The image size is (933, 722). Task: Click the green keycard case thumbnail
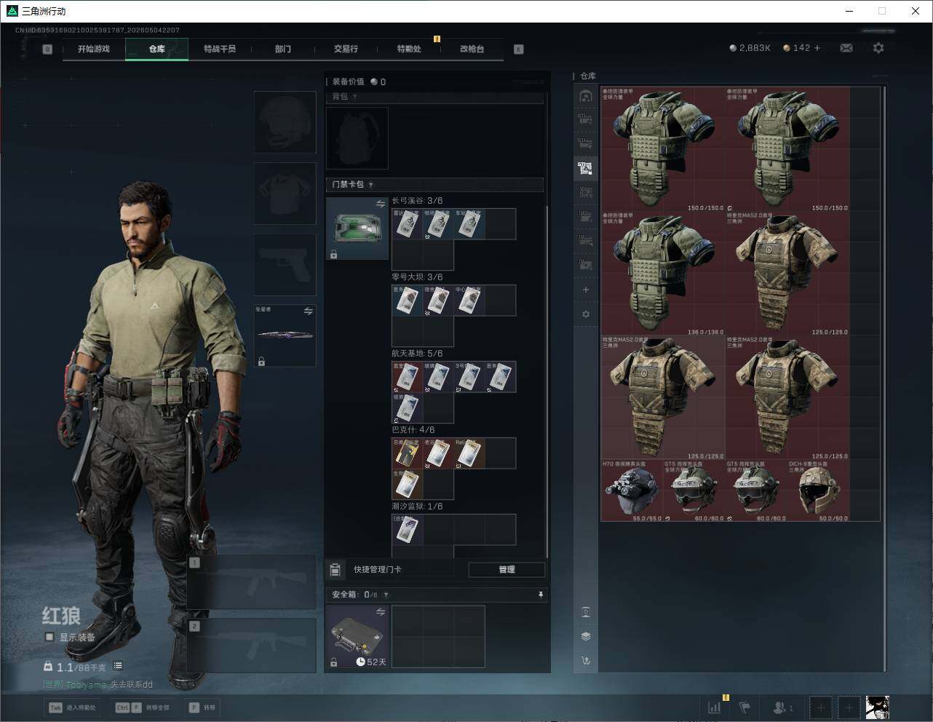[x=357, y=229]
